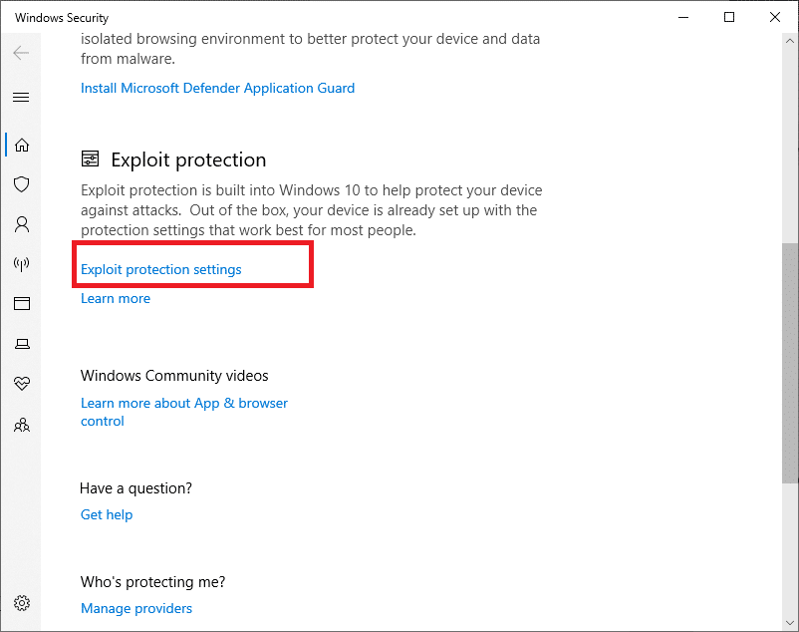Select App & browser control icon
The height and width of the screenshot is (632, 799).
click(21, 304)
